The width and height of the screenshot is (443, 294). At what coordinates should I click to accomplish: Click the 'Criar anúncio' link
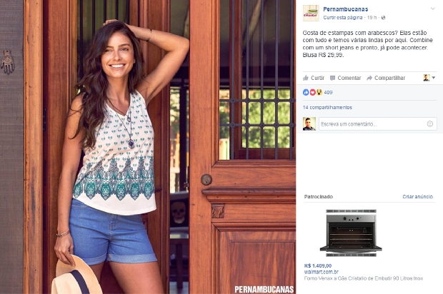(417, 197)
